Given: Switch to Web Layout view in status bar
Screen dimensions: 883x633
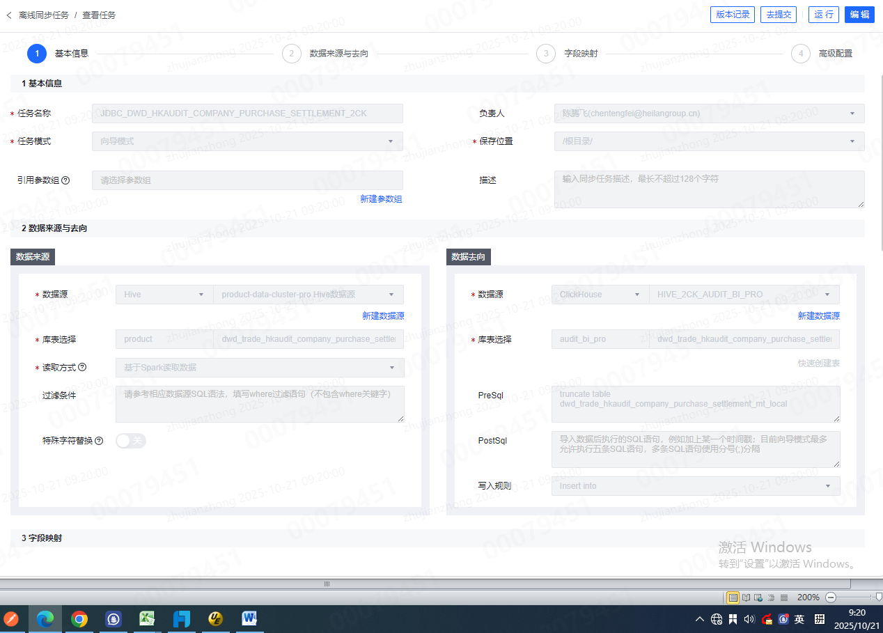Looking at the screenshot, I should point(759,597).
